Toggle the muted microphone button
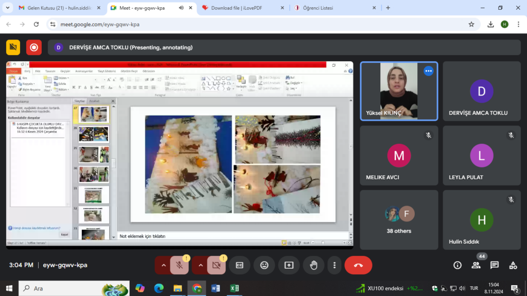This screenshot has height=296, width=527. click(179, 265)
